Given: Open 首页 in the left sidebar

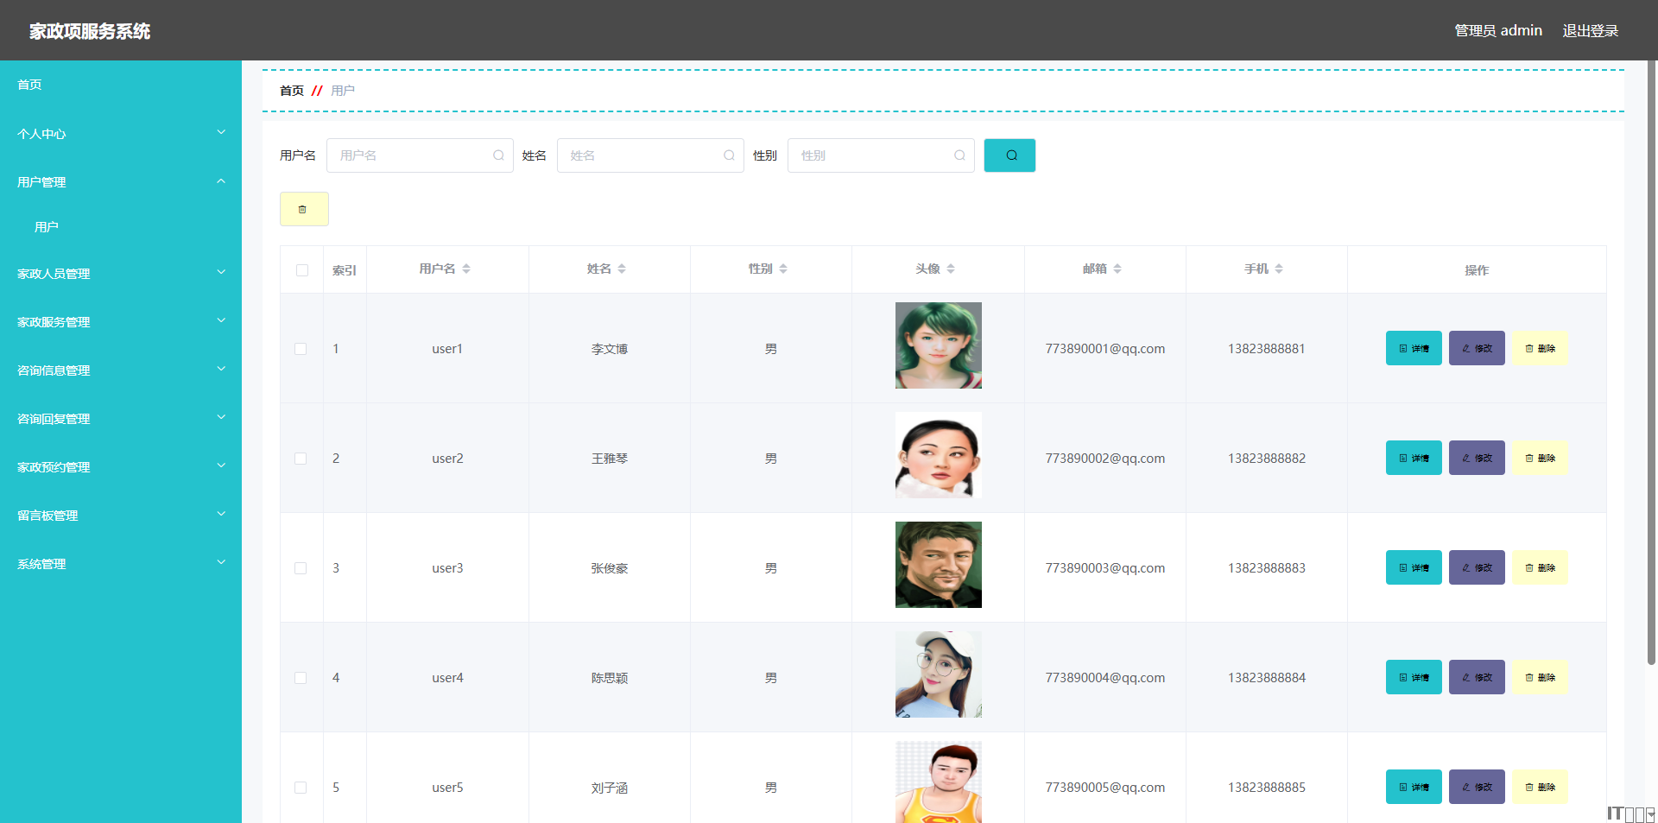Looking at the screenshot, I should coord(30,85).
